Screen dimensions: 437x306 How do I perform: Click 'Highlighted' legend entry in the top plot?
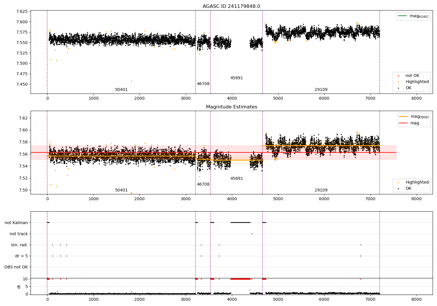click(x=413, y=82)
